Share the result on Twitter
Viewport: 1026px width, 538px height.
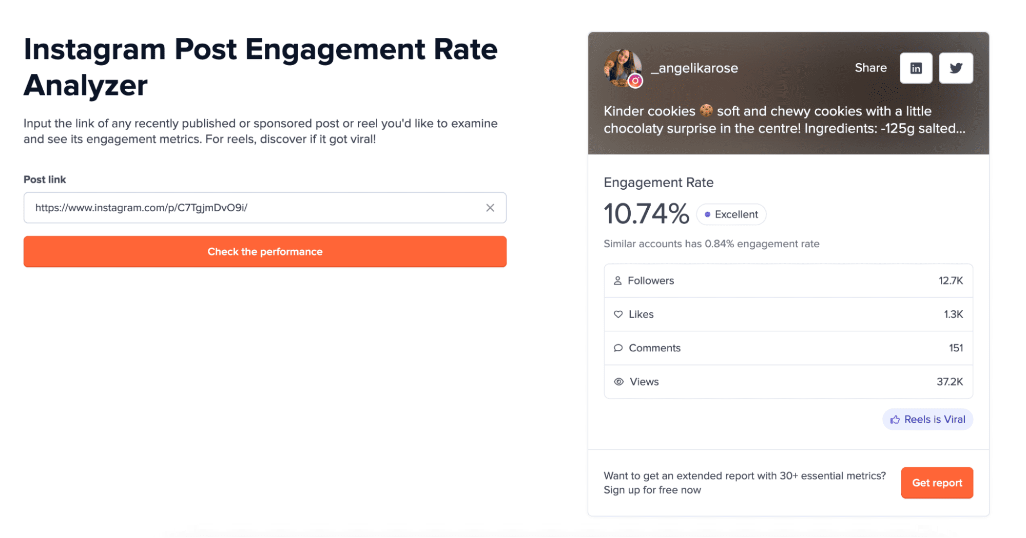[x=955, y=68]
